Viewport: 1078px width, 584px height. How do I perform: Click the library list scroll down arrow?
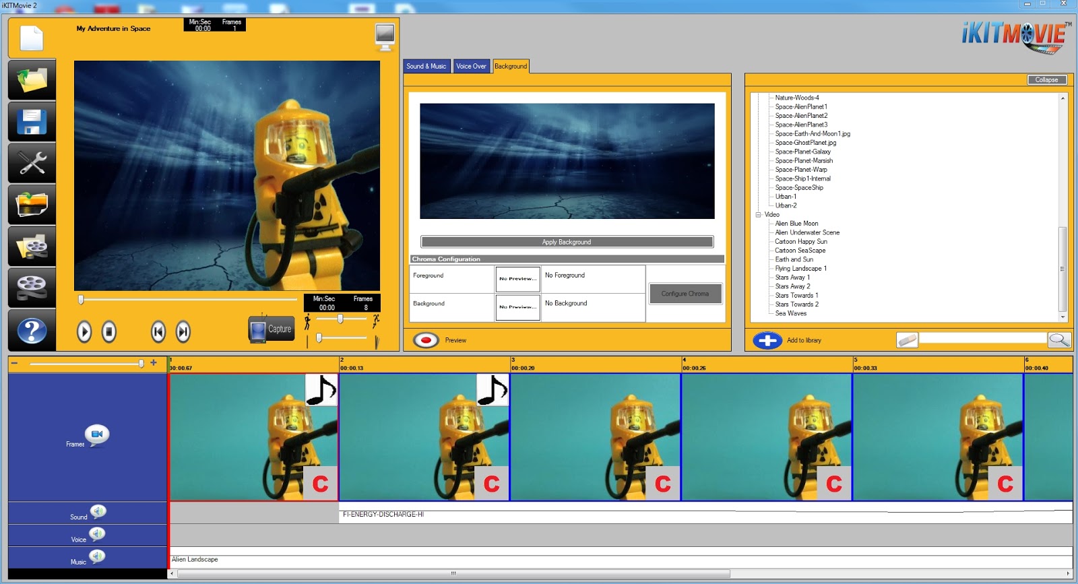click(1063, 317)
